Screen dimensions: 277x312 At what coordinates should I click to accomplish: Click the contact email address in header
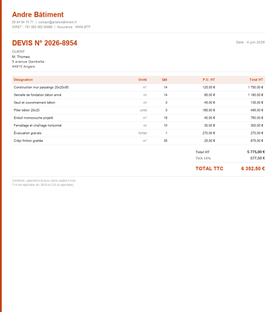pyautogui.click(x=57, y=22)
